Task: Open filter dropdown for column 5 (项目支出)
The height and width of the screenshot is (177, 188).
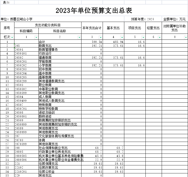Action: 143,37
